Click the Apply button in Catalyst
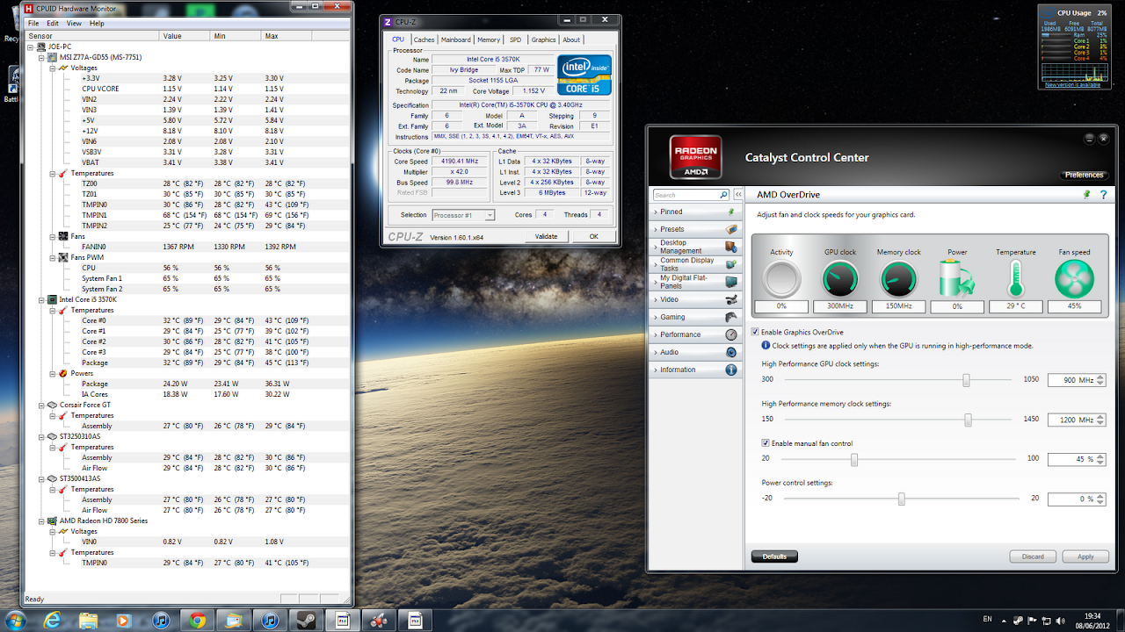The image size is (1125, 632). tap(1085, 557)
